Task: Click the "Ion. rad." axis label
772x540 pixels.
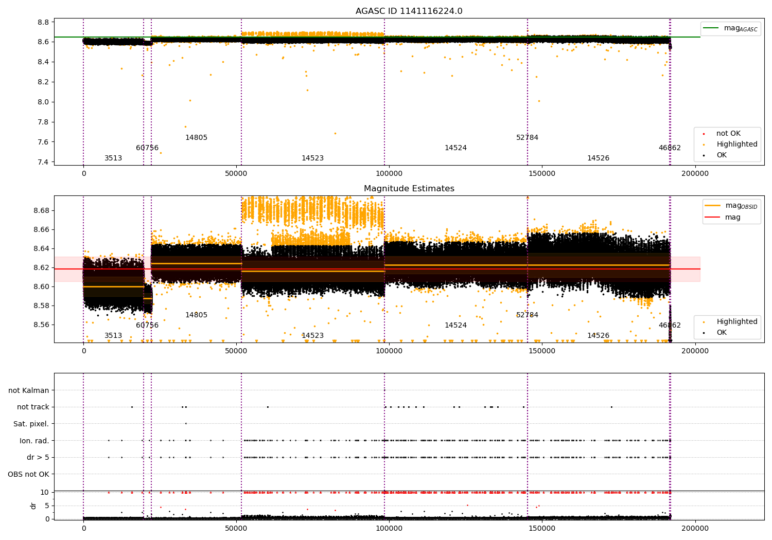Action: coord(34,441)
